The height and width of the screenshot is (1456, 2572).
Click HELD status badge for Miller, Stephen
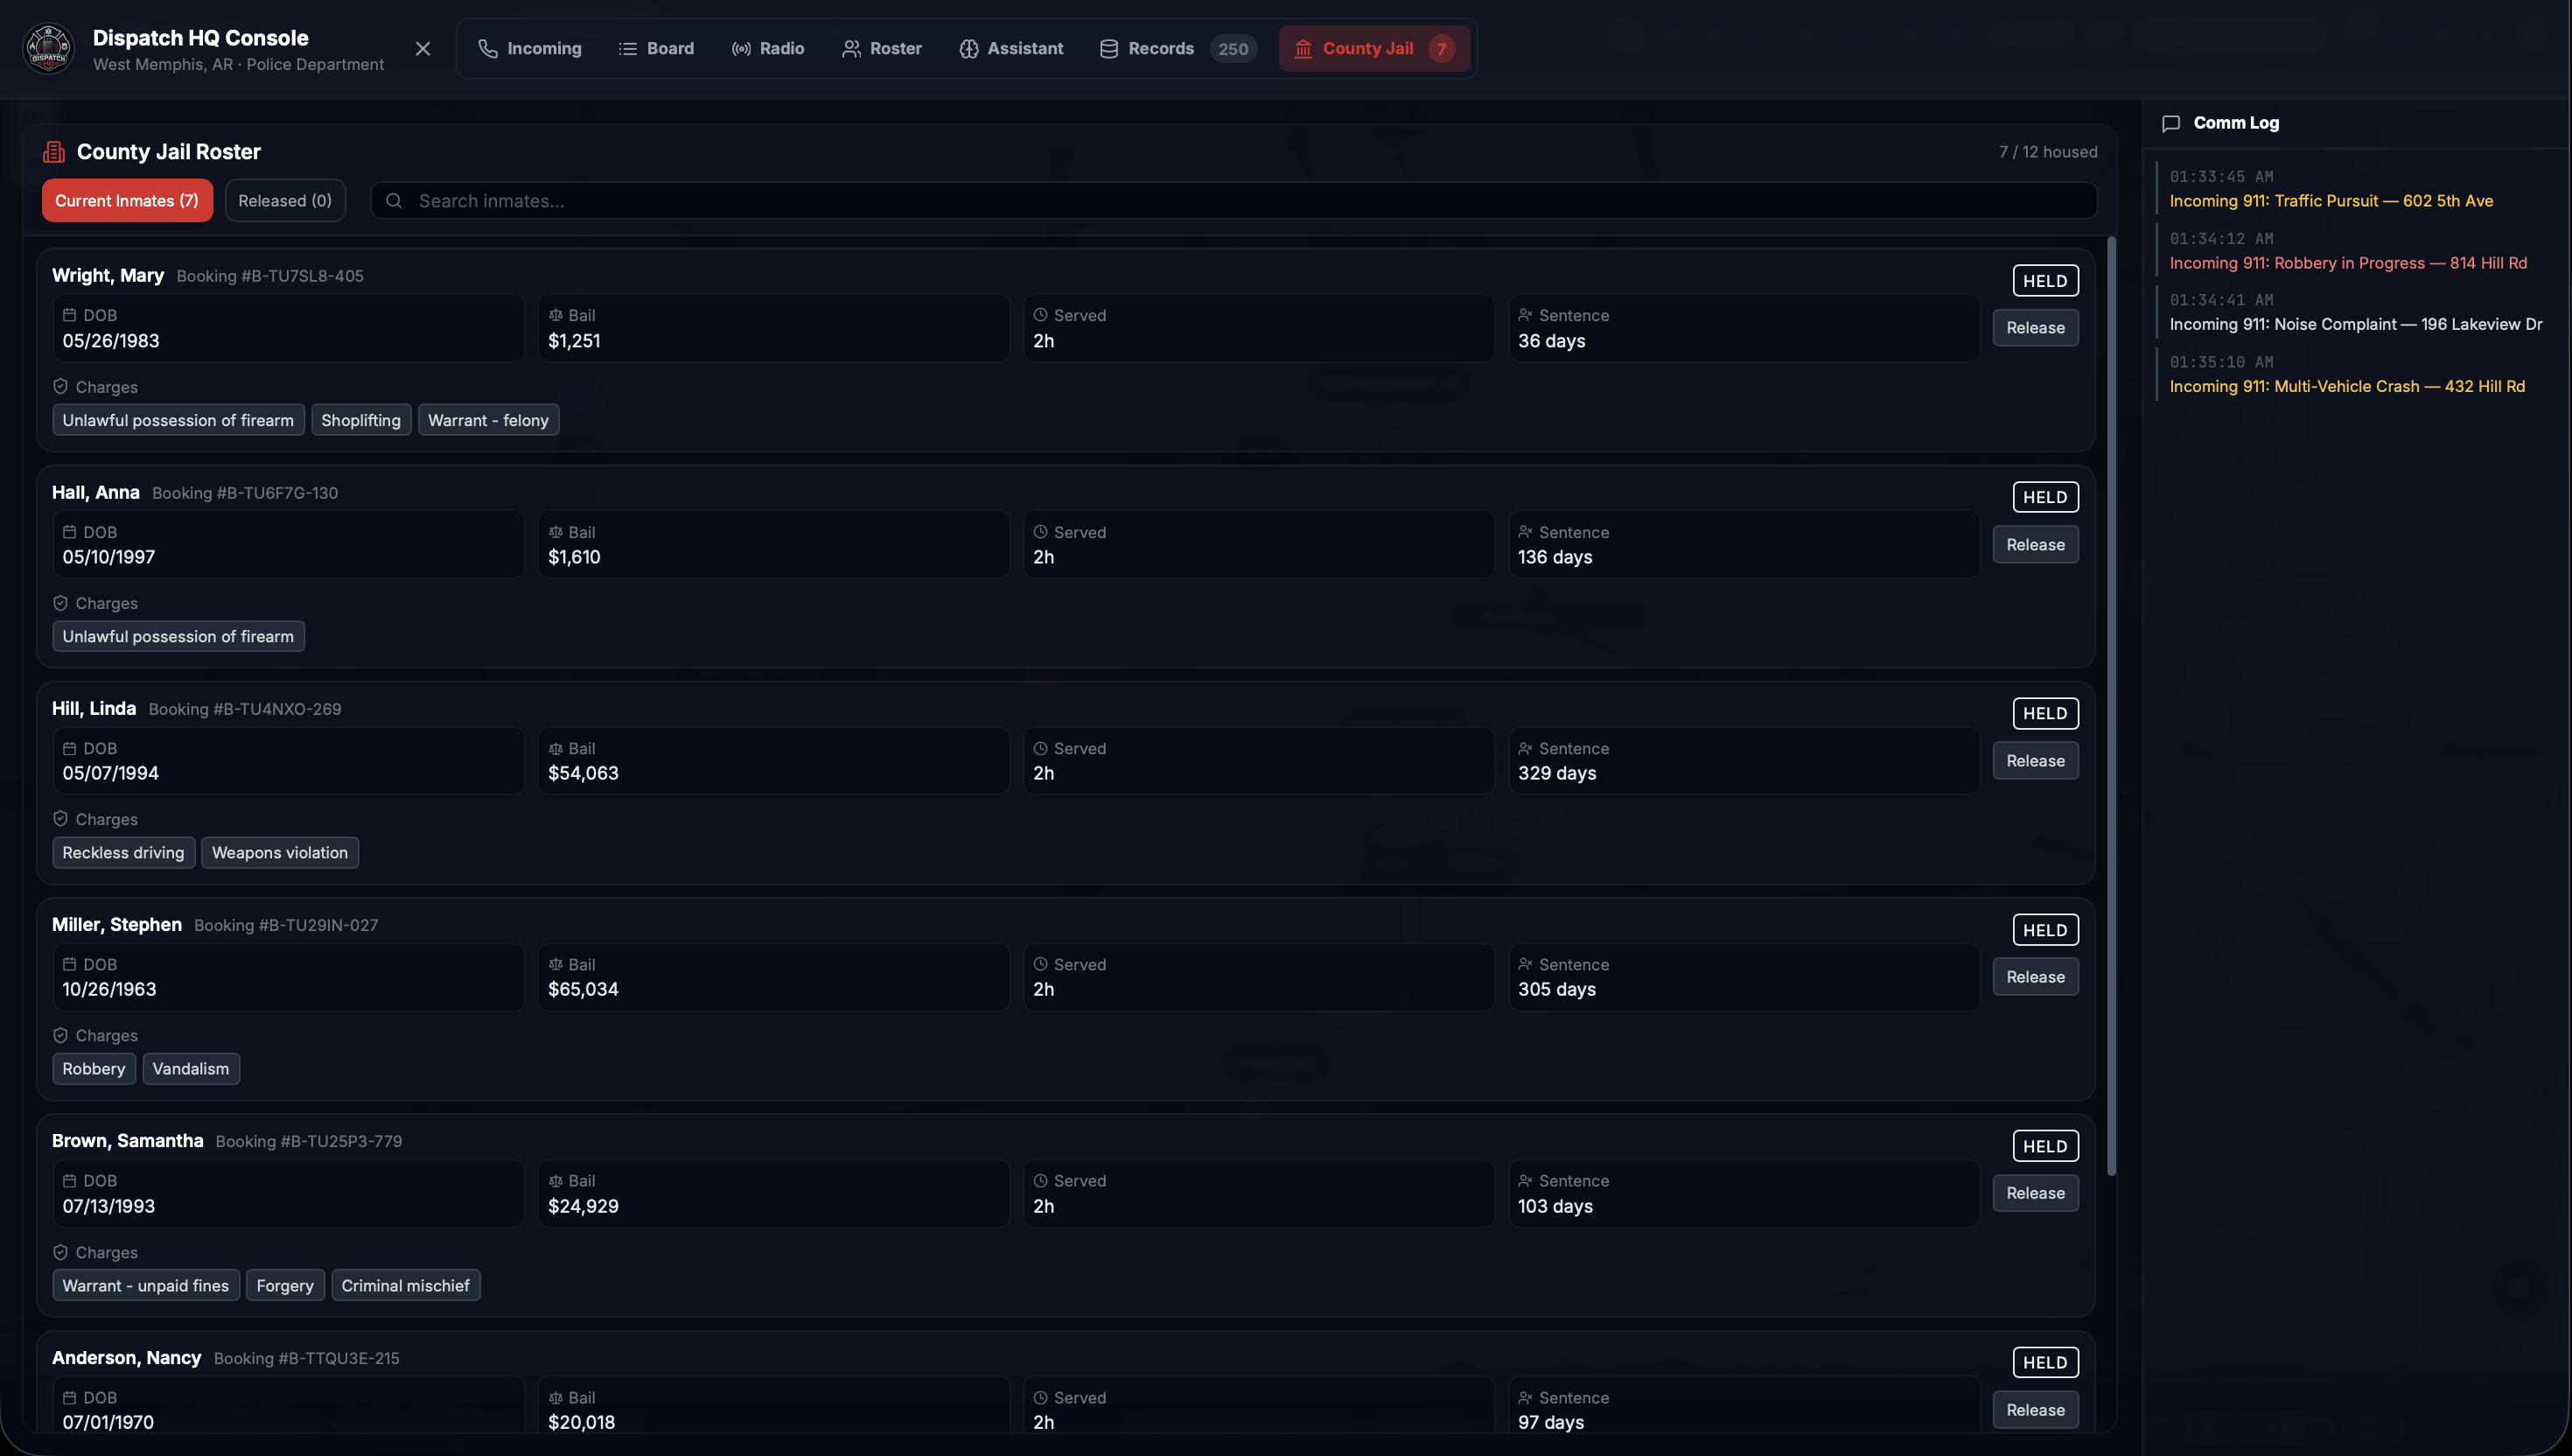coord(2045,930)
